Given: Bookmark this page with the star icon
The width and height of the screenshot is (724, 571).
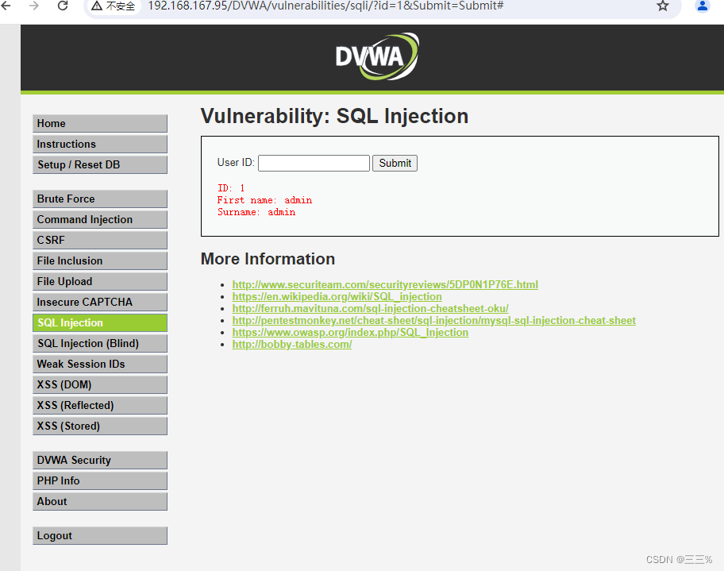Looking at the screenshot, I should [x=663, y=6].
